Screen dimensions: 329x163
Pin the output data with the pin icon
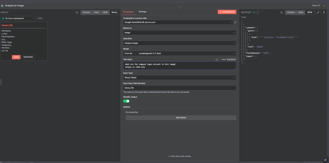(324, 13)
